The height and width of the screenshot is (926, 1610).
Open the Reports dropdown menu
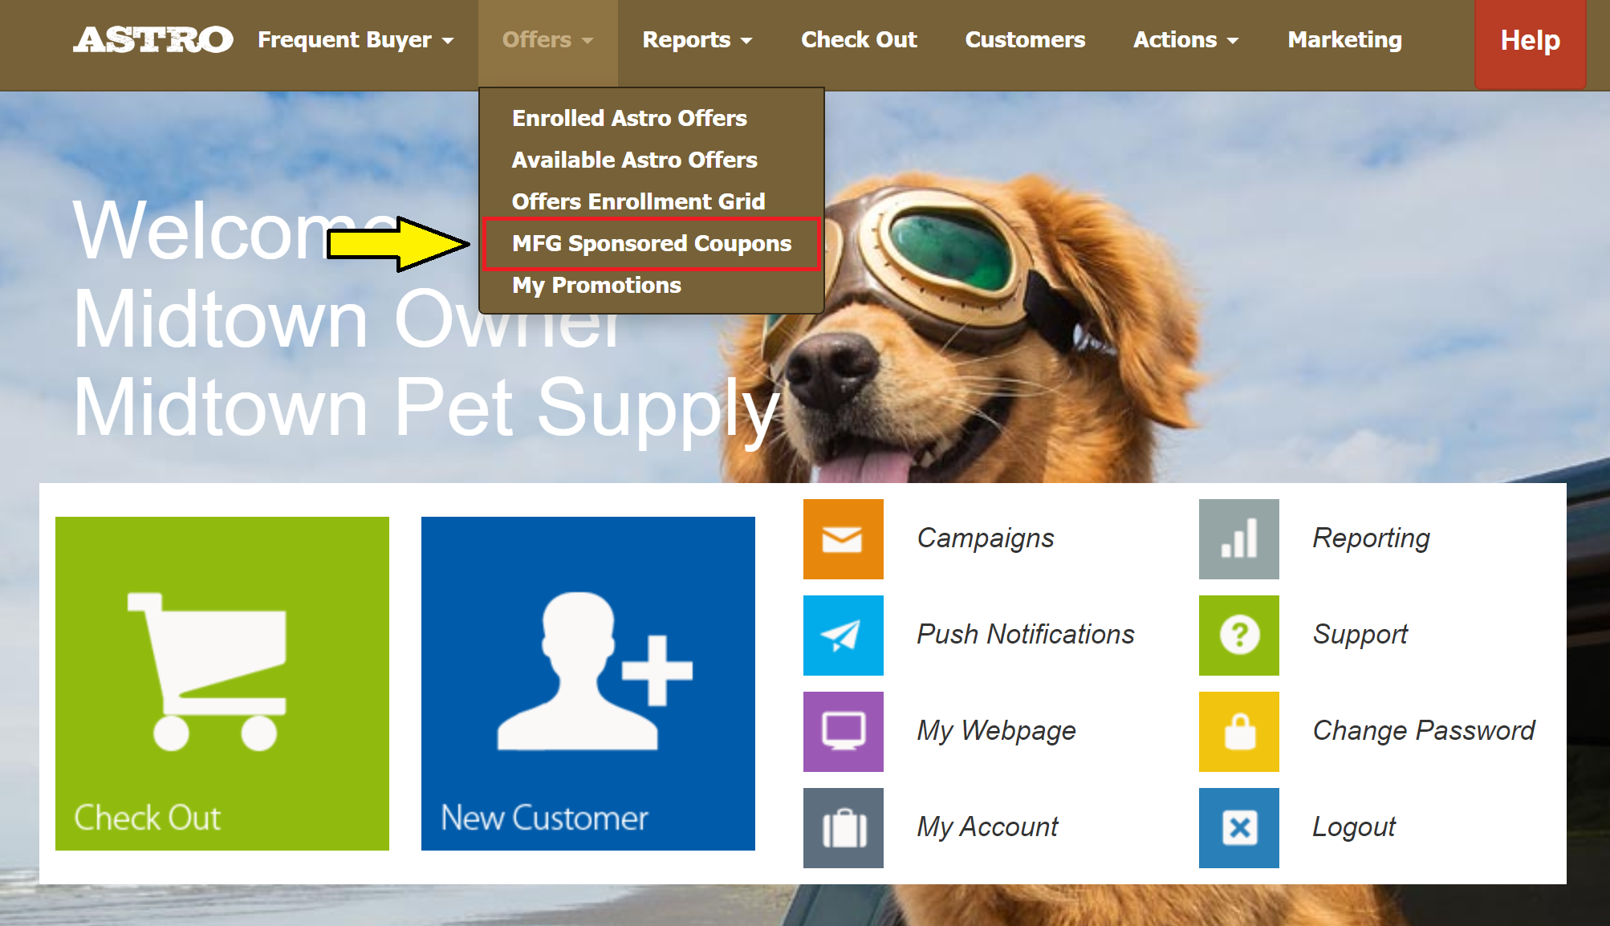pyautogui.click(x=697, y=40)
